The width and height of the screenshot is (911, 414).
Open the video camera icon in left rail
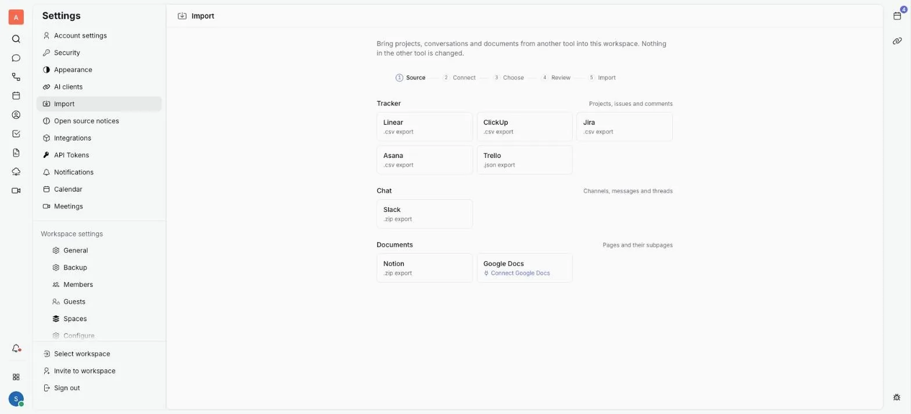[x=16, y=190]
